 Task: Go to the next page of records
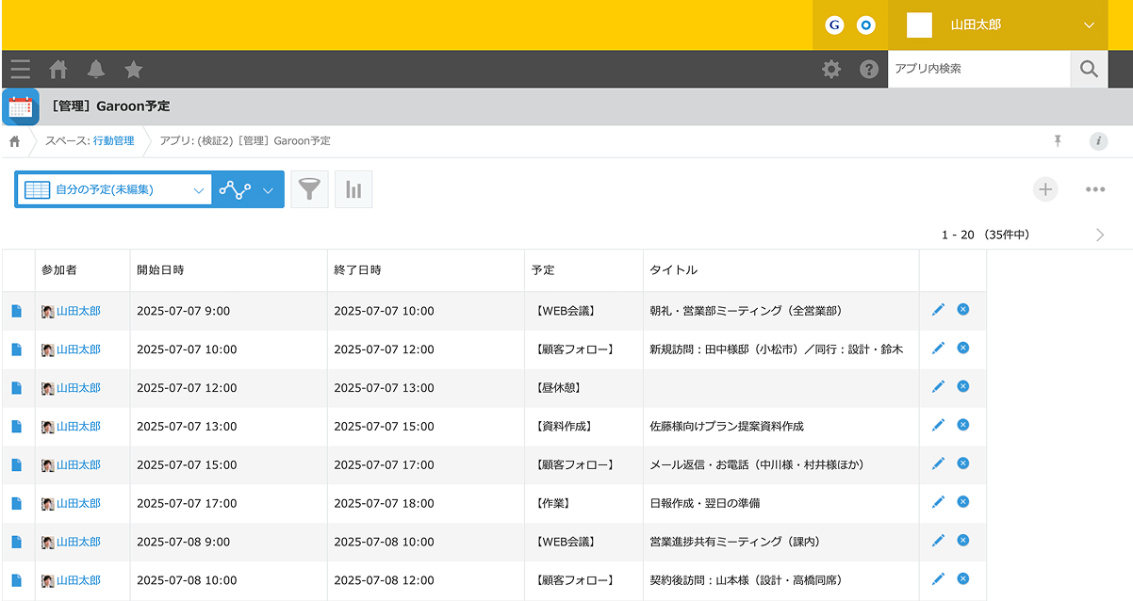tap(1099, 235)
